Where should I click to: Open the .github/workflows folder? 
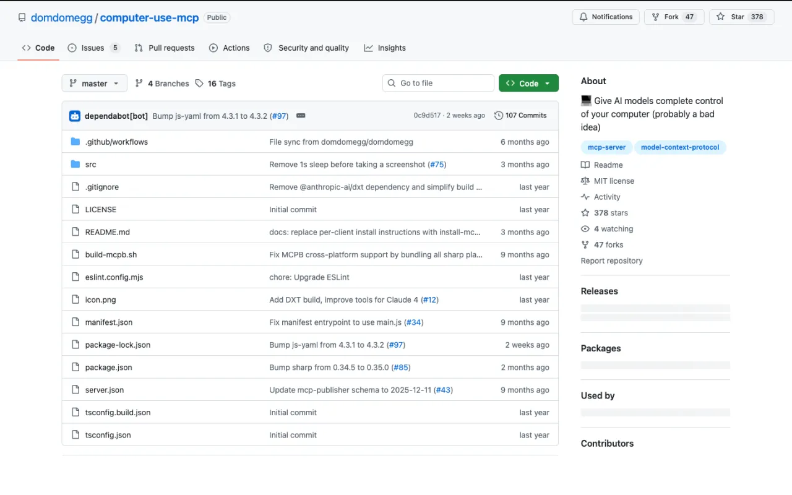coord(116,142)
